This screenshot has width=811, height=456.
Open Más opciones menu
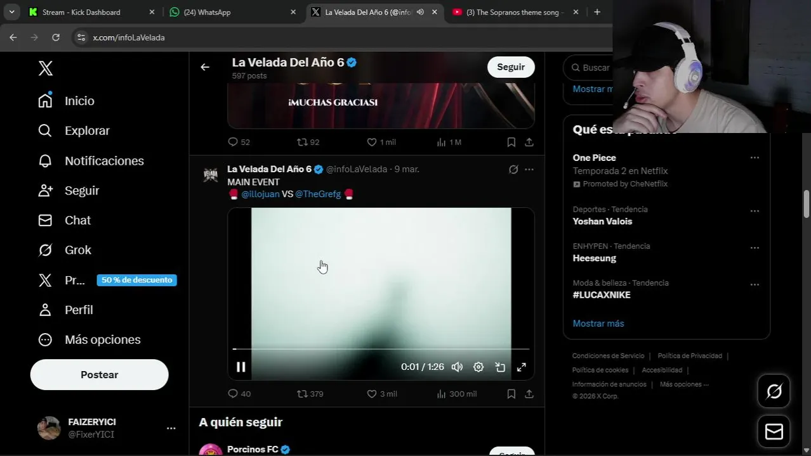(89, 339)
